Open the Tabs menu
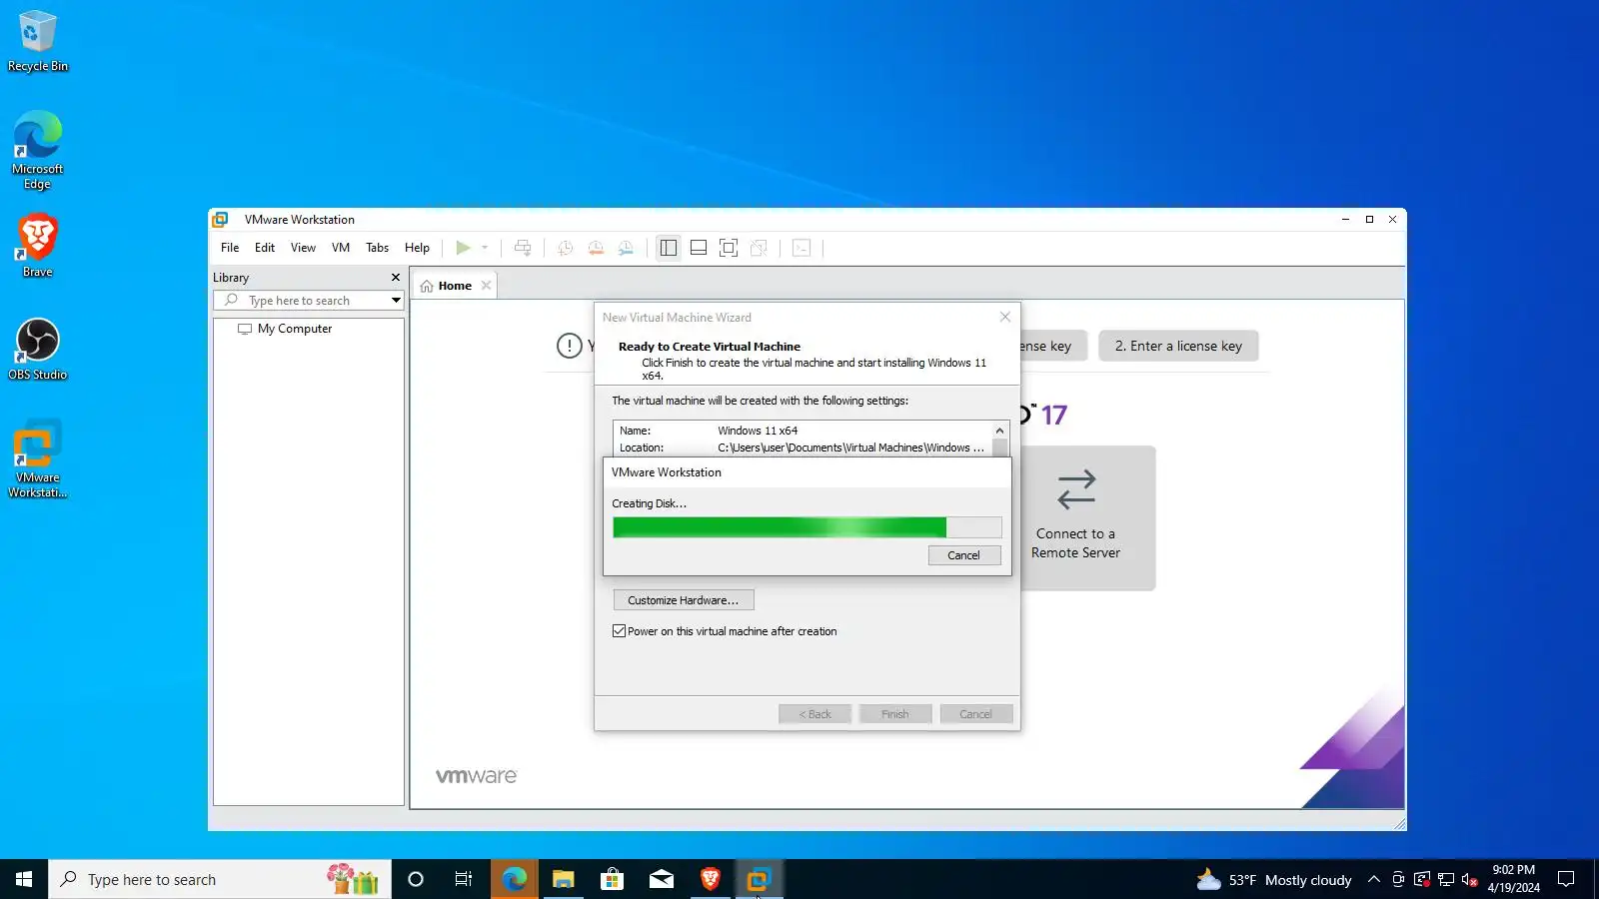 (x=377, y=248)
